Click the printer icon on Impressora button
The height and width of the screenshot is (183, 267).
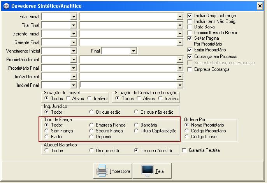102,171
